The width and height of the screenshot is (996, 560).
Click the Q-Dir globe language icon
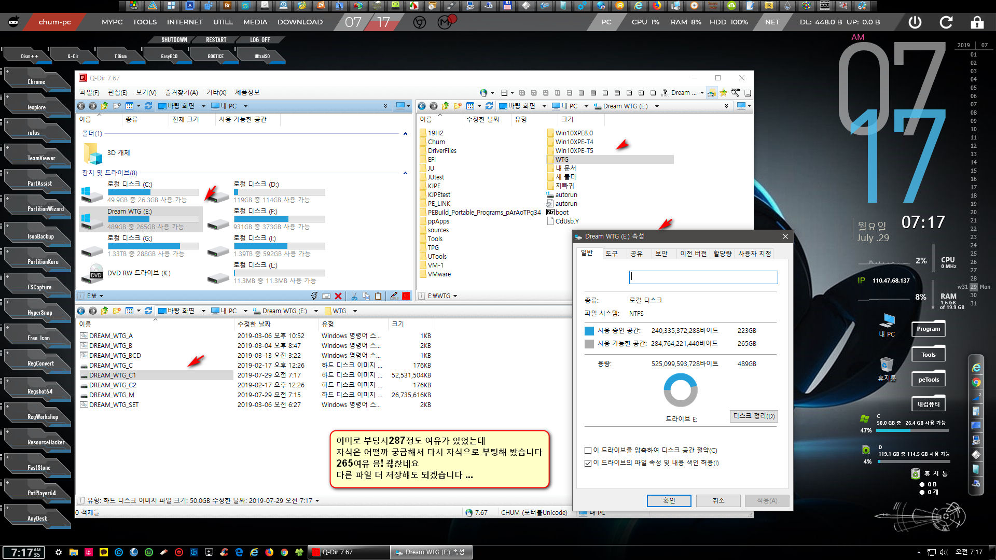click(483, 93)
